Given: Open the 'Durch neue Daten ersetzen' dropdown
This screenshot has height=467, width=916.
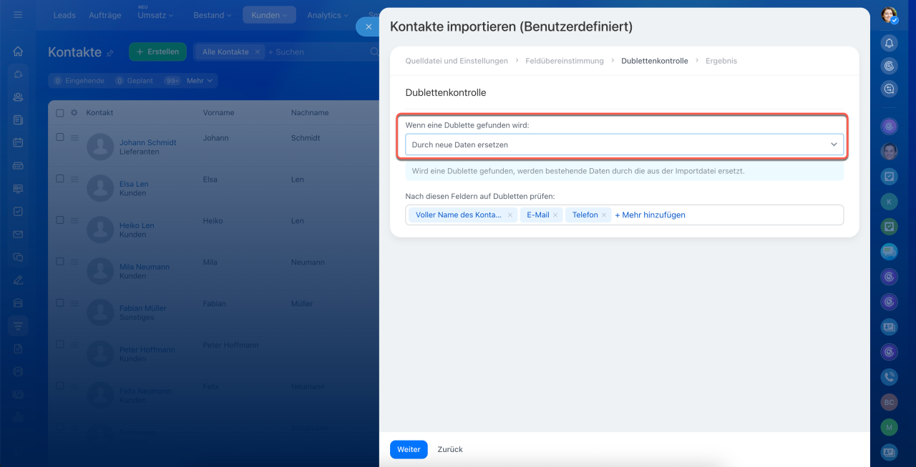Looking at the screenshot, I should tap(624, 144).
